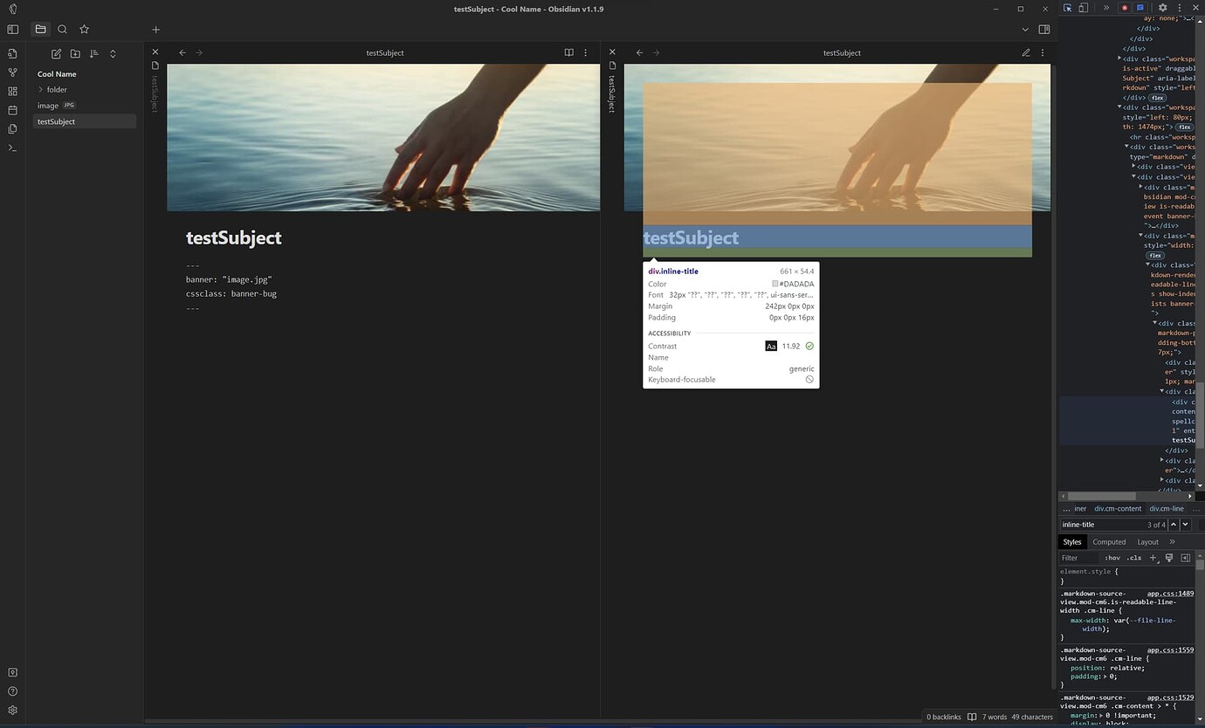Toggle the :hov pseudo-class pane in Styles
1205x728 pixels.
1113,558
